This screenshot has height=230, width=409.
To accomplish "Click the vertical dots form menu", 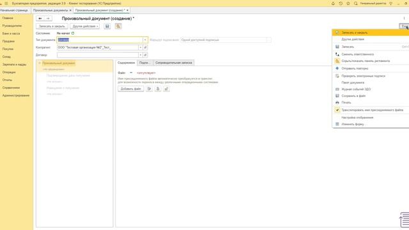I will pyautogui.click(x=404, y=19).
